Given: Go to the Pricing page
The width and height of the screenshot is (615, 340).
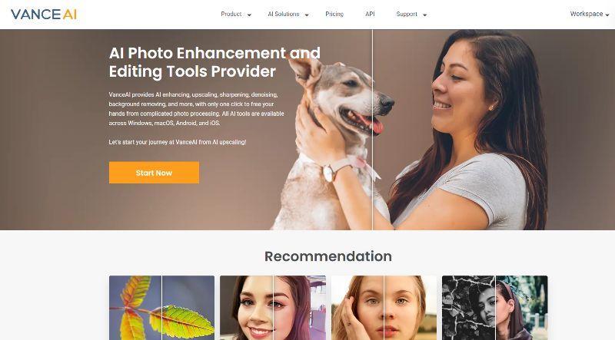Looking at the screenshot, I should point(334,14).
